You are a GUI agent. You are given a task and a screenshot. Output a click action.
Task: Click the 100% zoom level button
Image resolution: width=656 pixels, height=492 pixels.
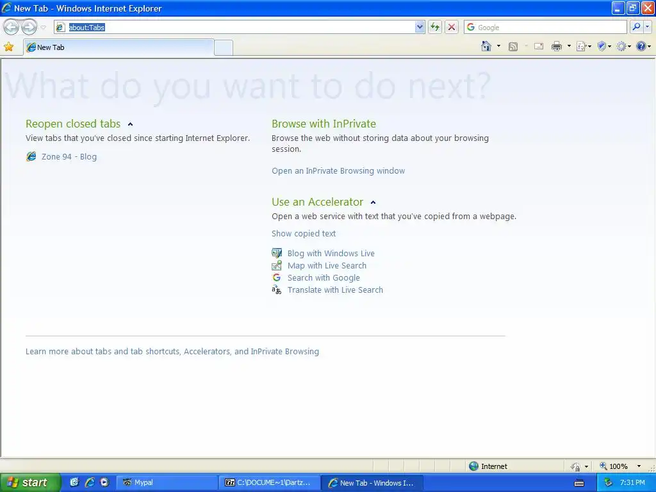click(x=614, y=466)
